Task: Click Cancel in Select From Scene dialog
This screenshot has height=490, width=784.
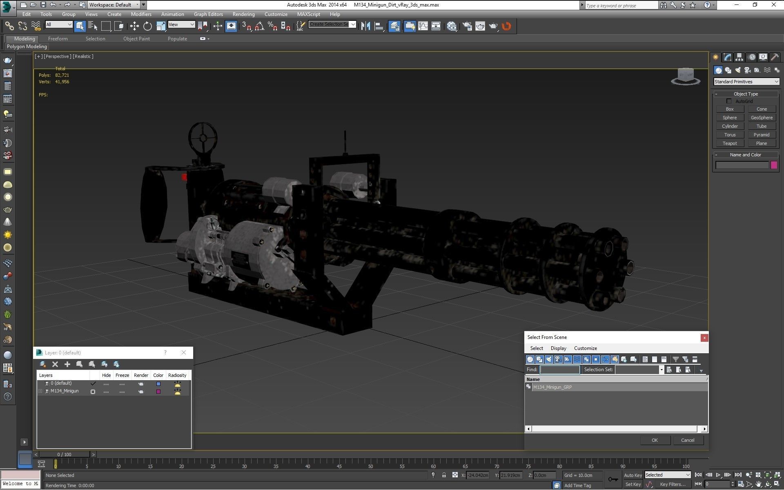Action: [x=688, y=440]
